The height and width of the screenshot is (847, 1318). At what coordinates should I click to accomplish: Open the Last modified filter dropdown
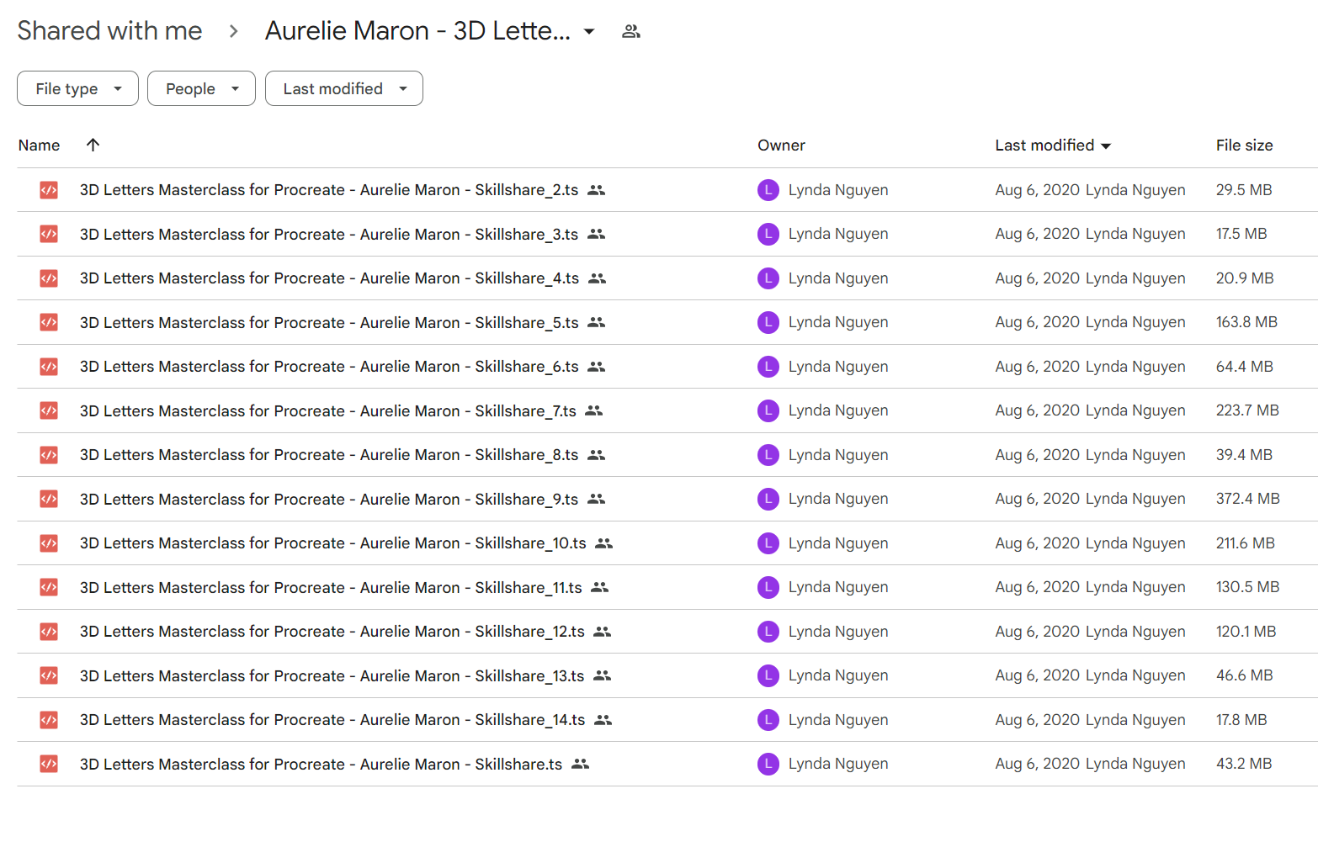tap(344, 88)
